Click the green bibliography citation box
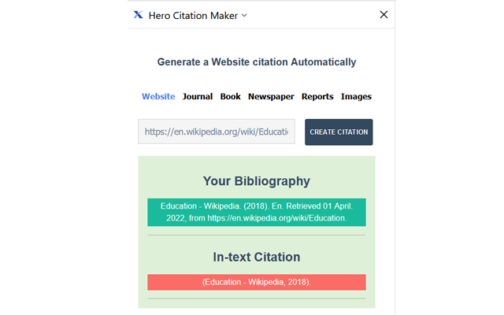504x315 pixels. [x=256, y=212]
